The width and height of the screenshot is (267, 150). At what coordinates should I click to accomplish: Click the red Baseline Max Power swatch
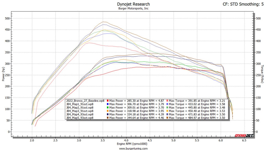click(x=107, y=101)
